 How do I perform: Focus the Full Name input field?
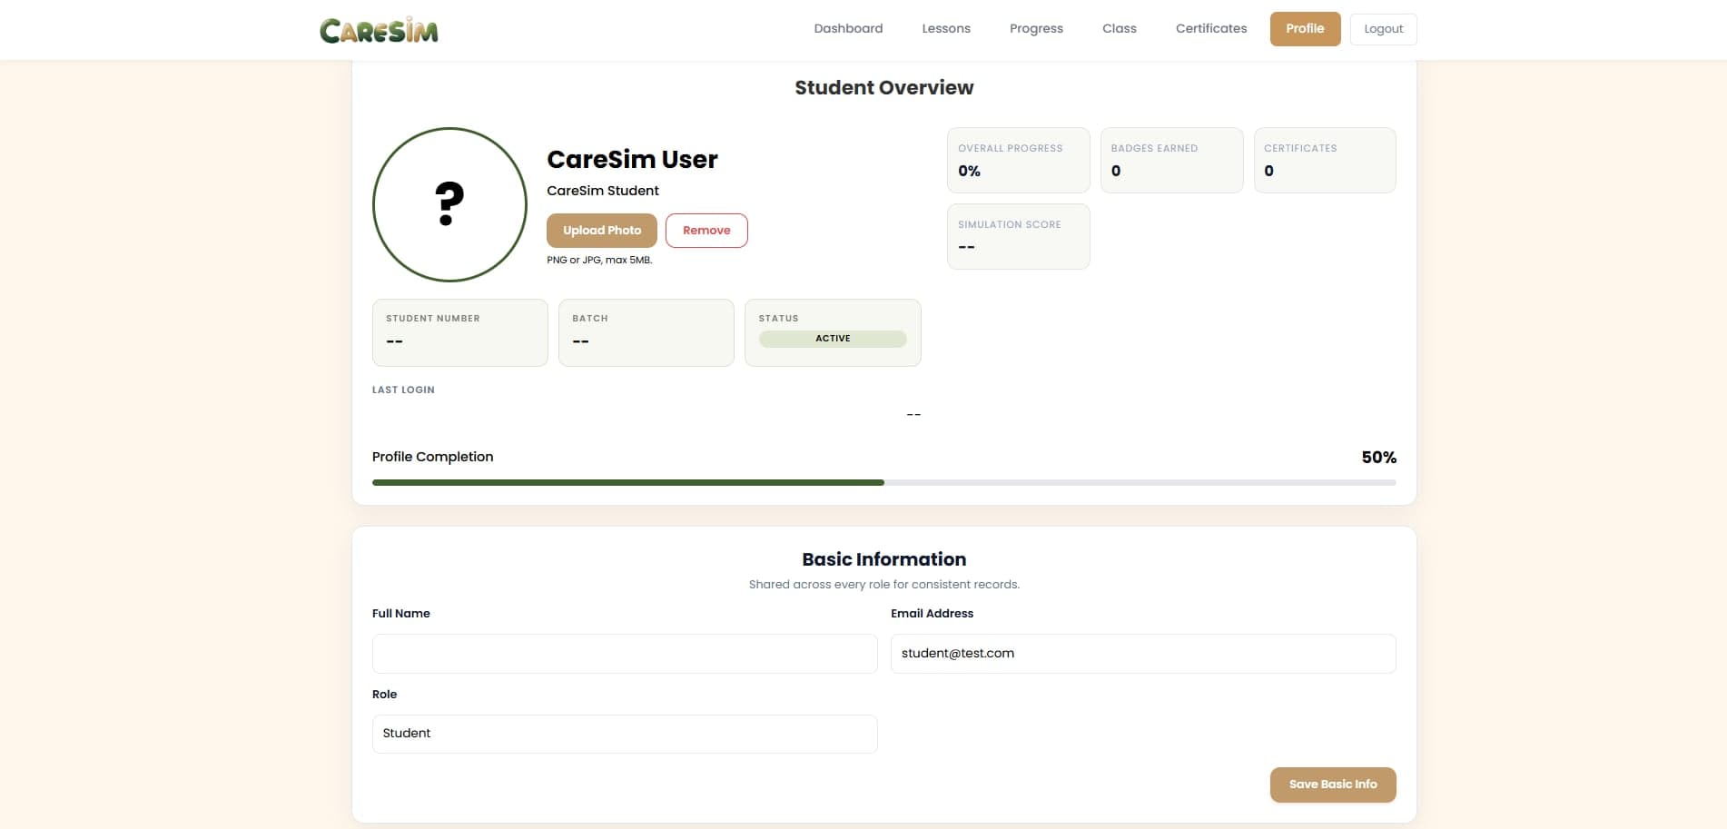624,653
